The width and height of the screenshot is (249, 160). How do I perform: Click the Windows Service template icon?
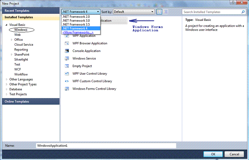(x=67, y=58)
